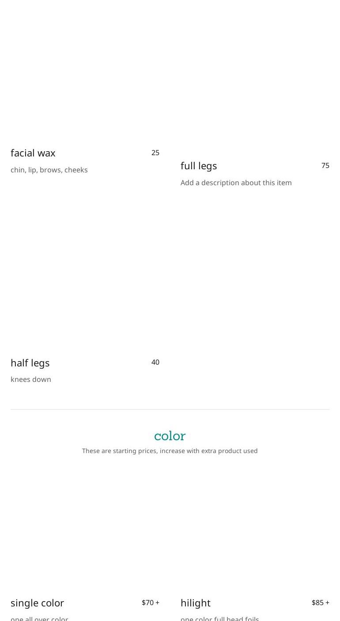Image resolution: width=340 pixels, height=621 pixels.
Task: Open the full legs item title
Action: pos(199,166)
